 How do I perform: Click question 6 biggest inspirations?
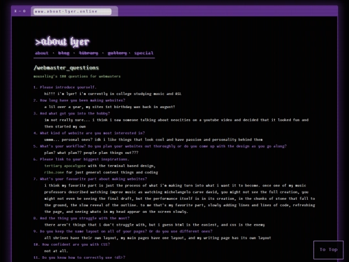click(x=81, y=159)
